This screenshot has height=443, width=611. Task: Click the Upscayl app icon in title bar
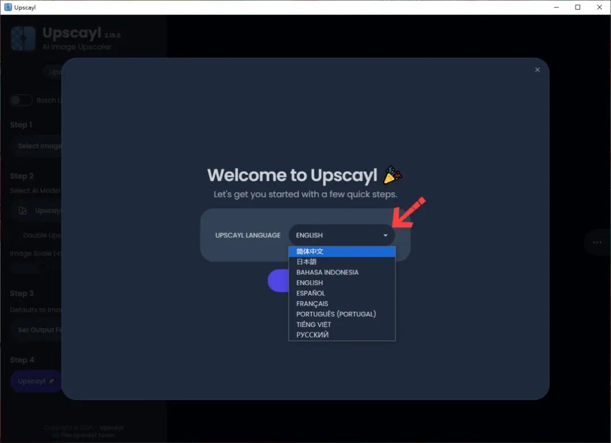8,7
